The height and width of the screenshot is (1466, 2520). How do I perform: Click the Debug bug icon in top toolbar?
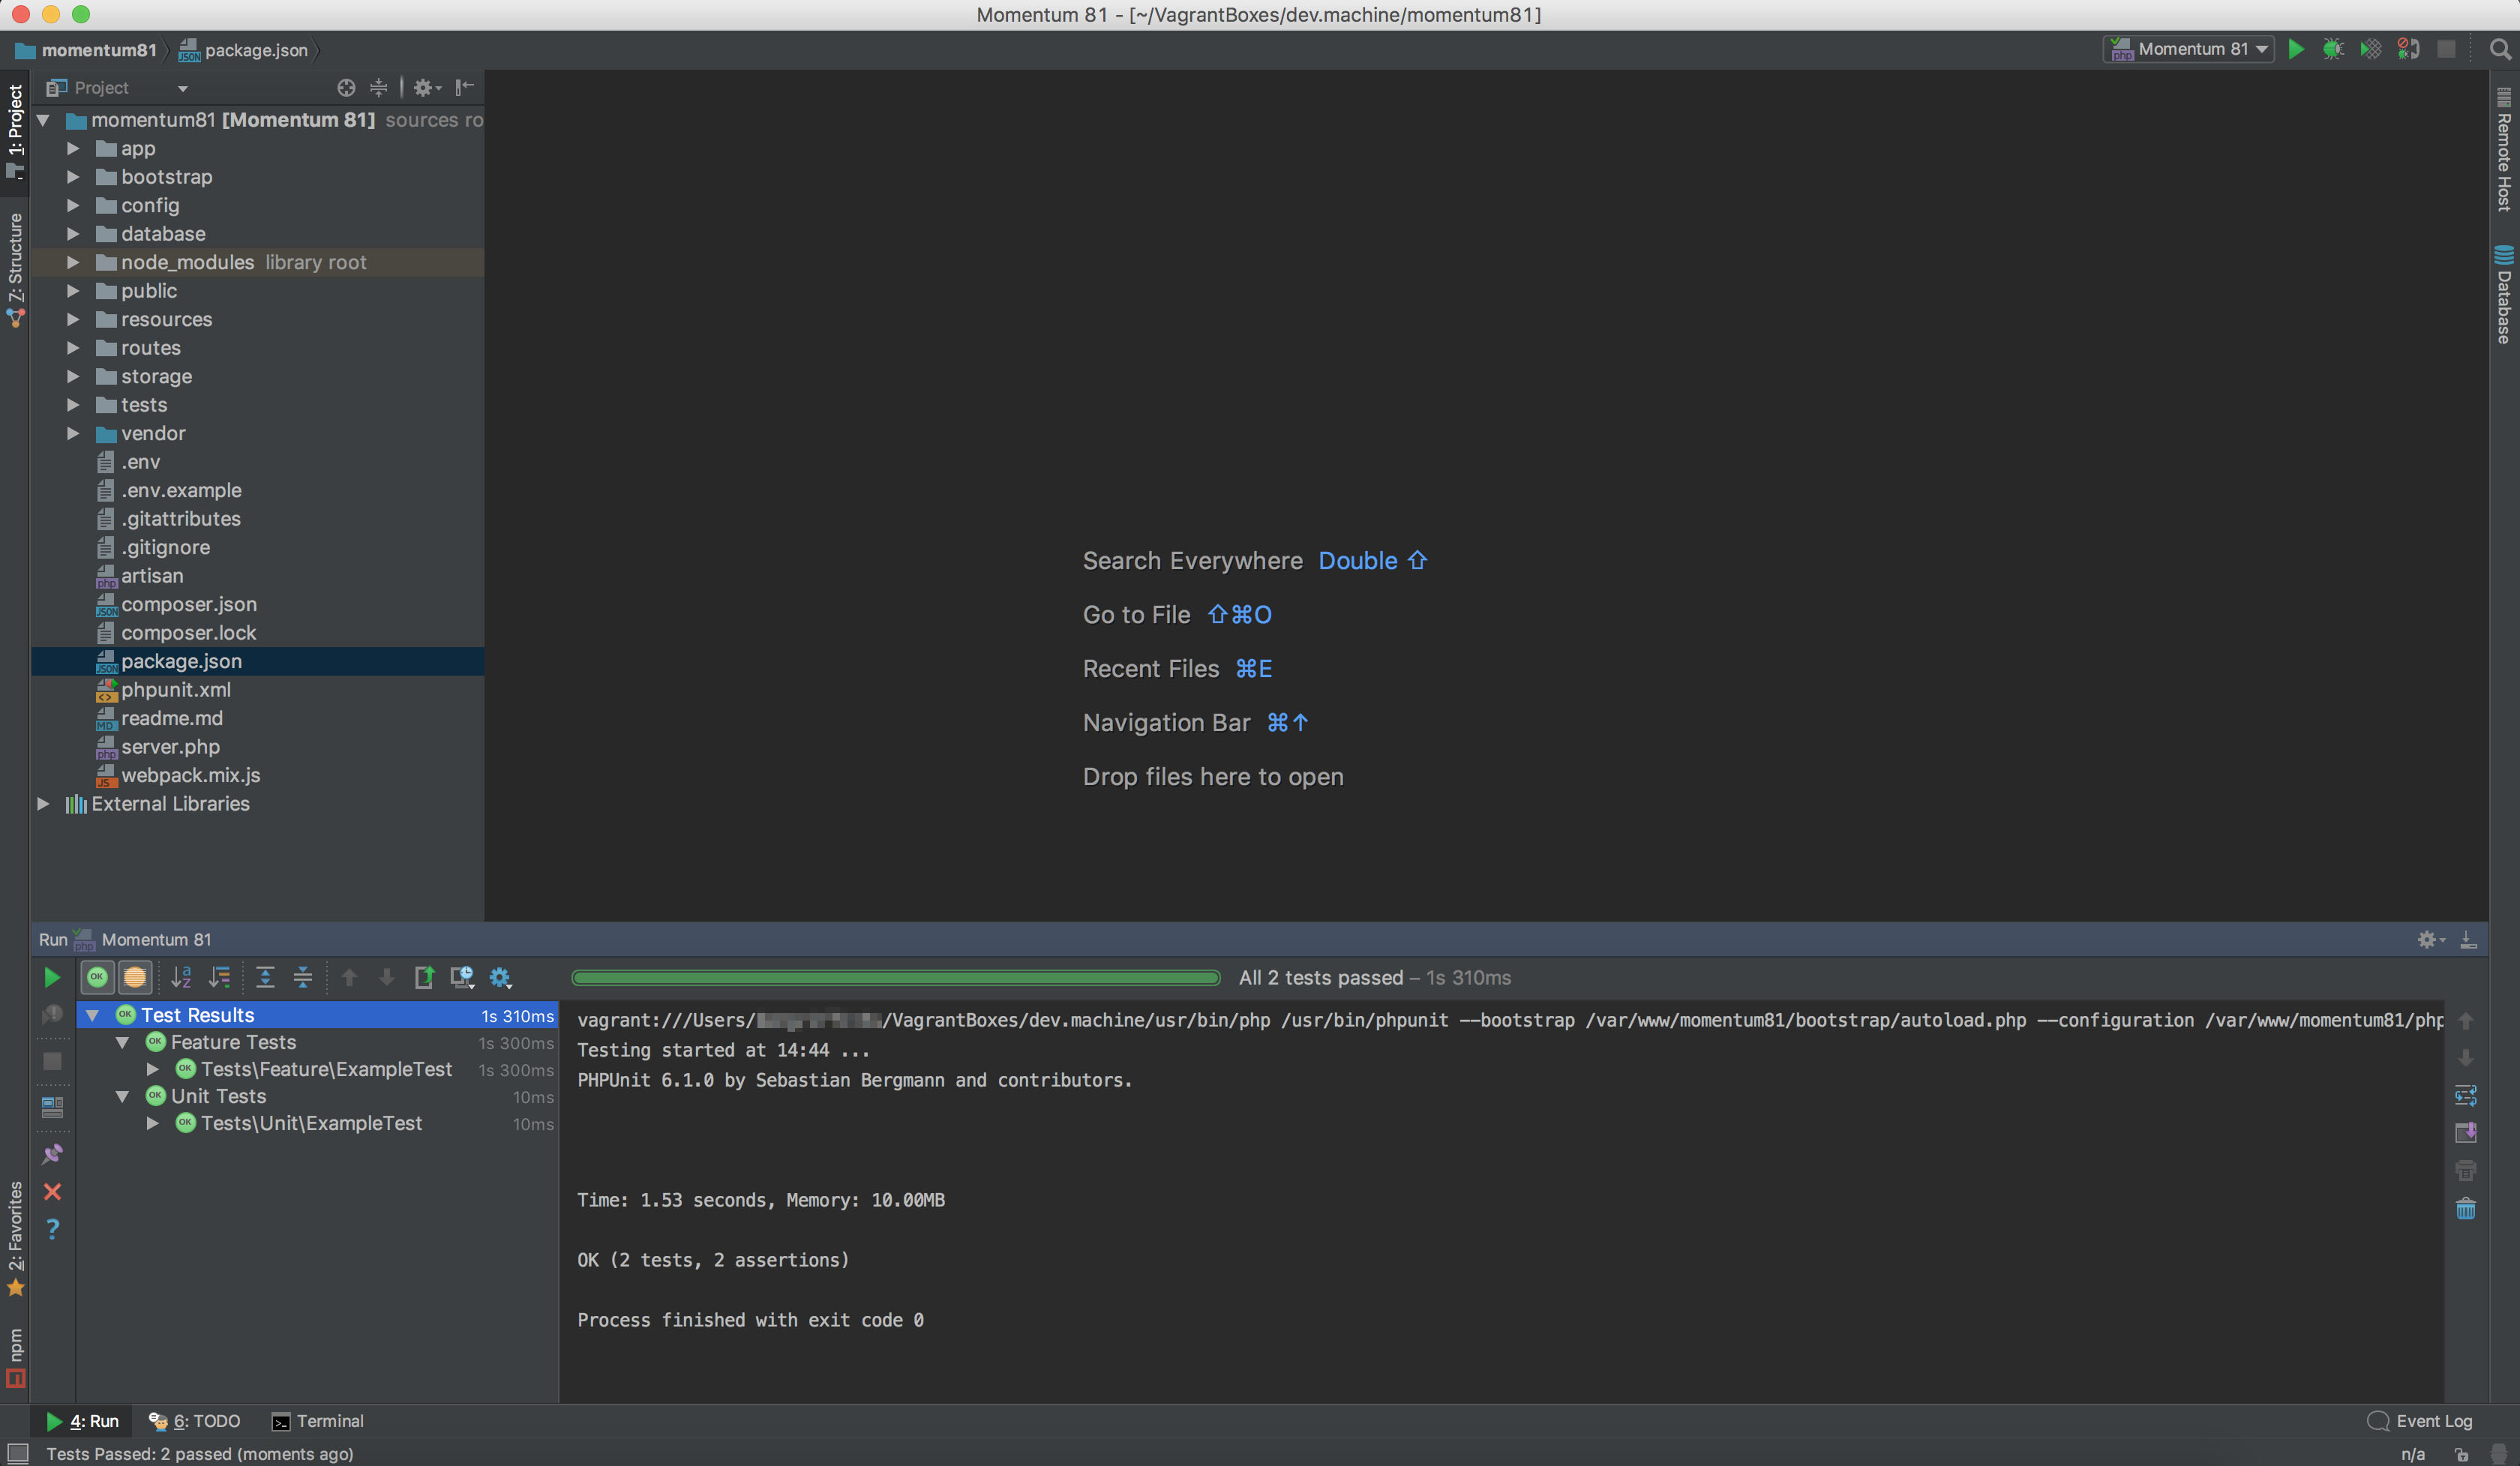(2333, 49)
